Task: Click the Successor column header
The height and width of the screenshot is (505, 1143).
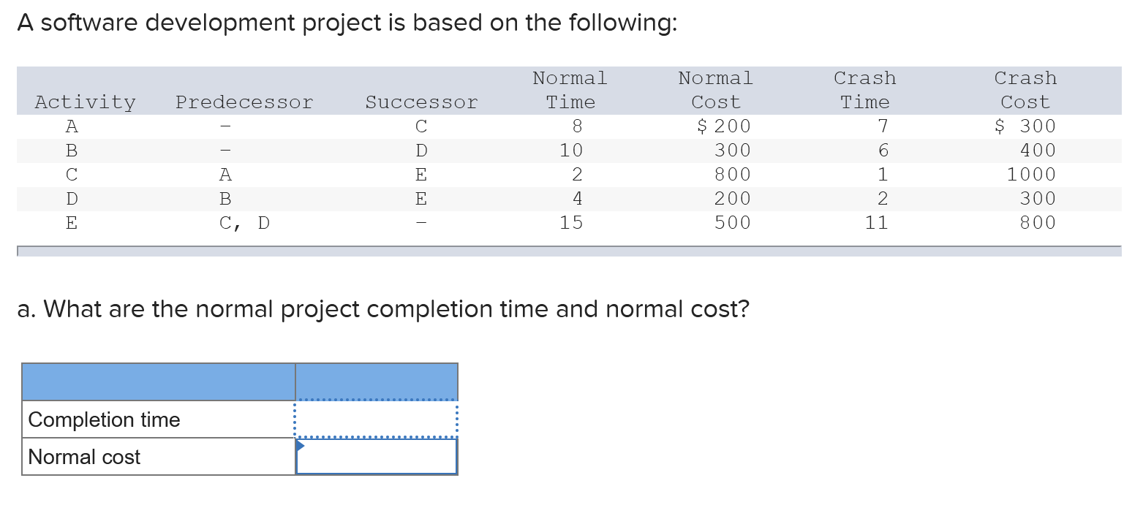Action: [x=421, y=102]
